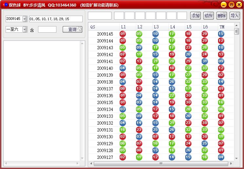Viewport: 244px width, 169px height.
Task: Click the red 07 ball in row 2009130 L3
Action: [x=155, y=137]
